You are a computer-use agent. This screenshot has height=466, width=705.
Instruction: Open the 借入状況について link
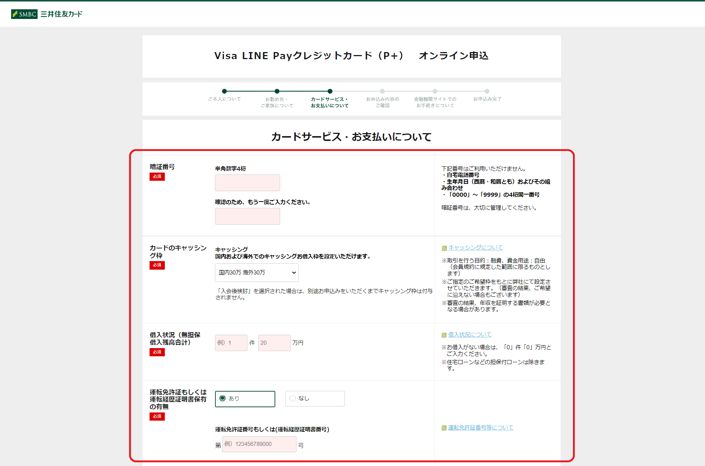click(x=470, y=335)
